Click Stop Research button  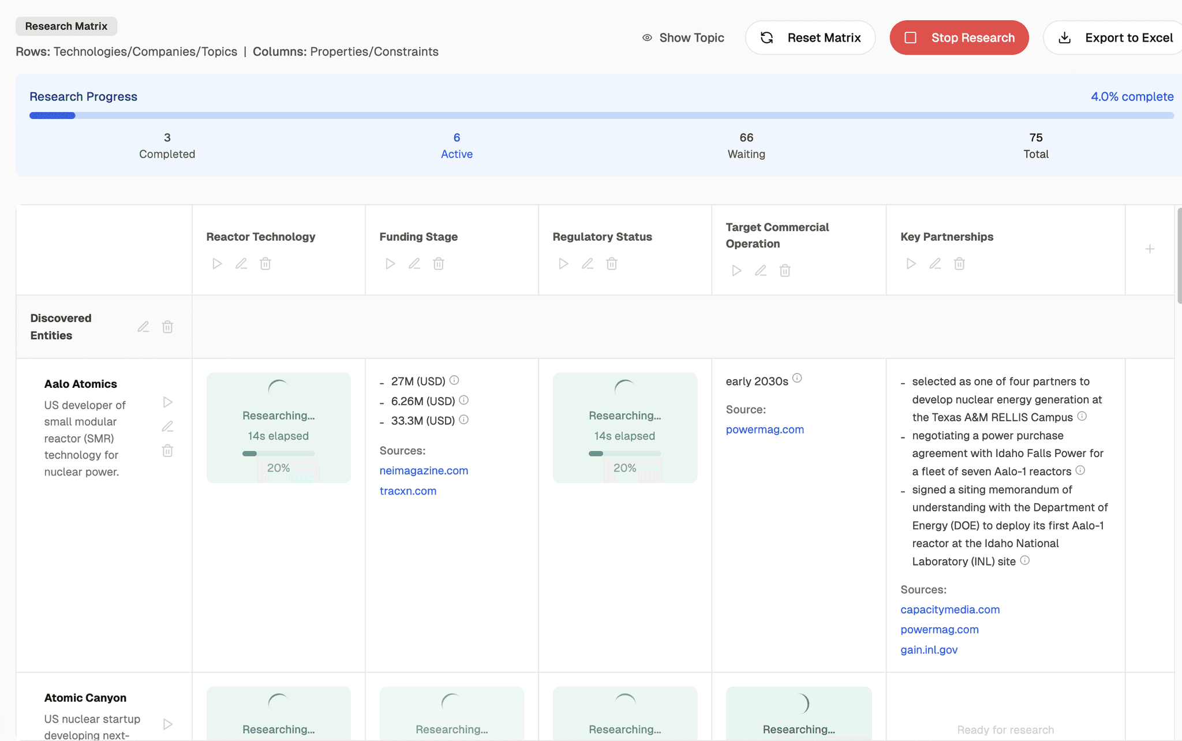(959, 38)
